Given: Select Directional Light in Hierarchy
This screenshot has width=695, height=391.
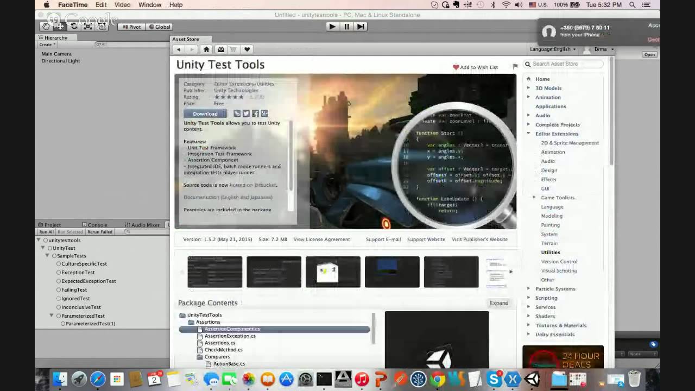Looking at the screenshot, I should tap(61, 61).
